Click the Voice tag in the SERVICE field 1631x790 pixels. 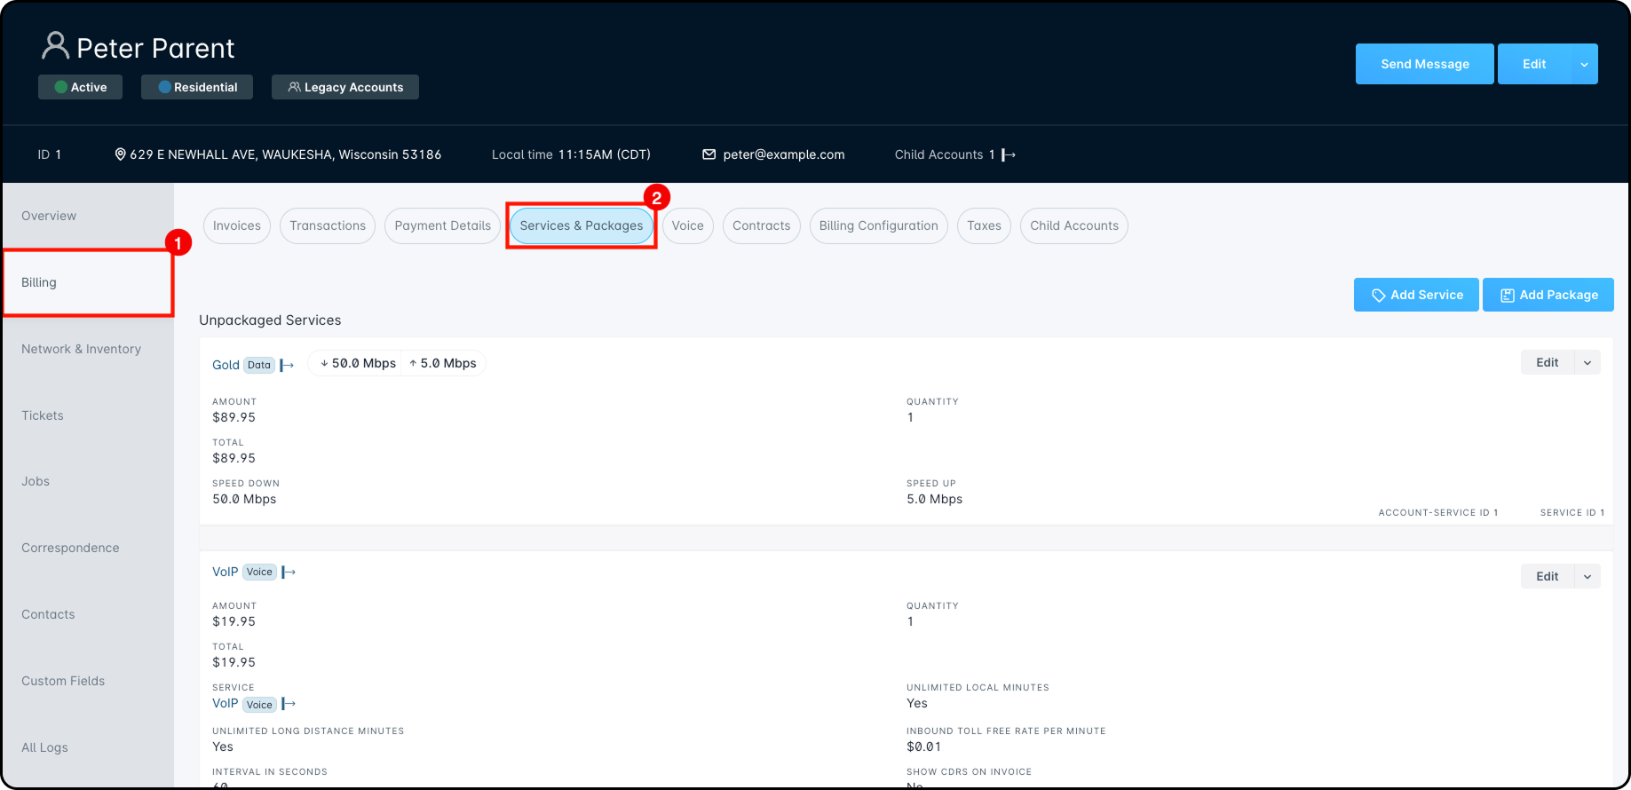259,705
